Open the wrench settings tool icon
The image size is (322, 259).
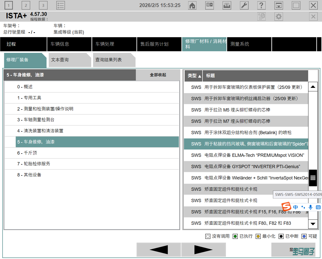244,5
